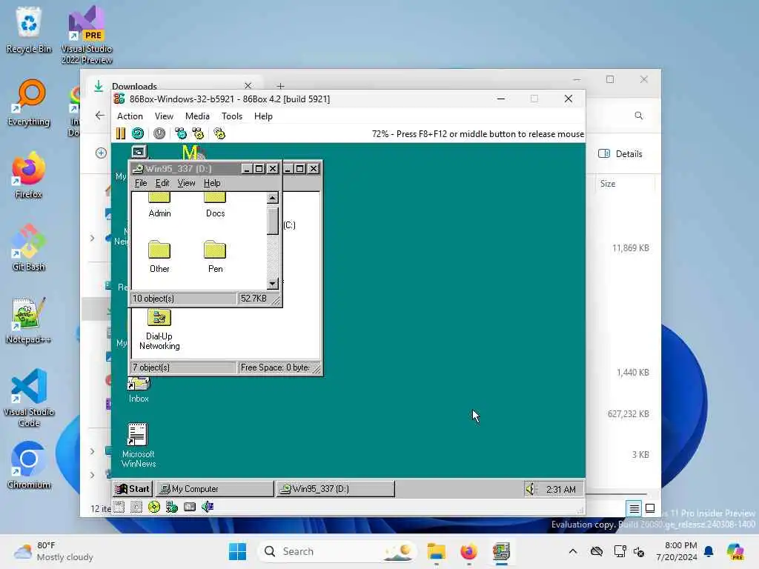
Task: Open View menu in Win95_337 window
Action: pyautogui.click(x=186, y=183)
